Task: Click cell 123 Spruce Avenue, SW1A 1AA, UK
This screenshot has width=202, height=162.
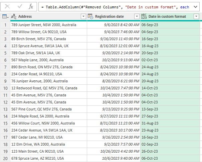Action: 48,46
